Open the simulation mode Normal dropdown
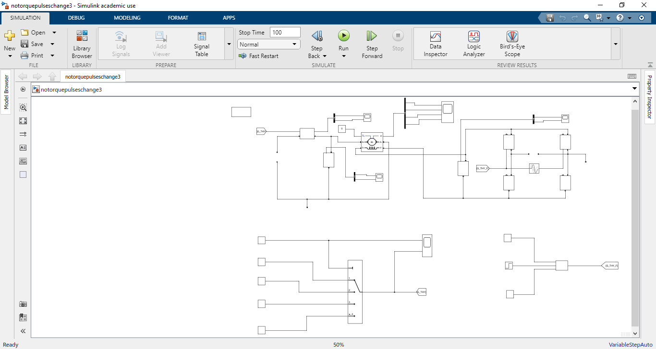The height and width of the screenshot is (349, 656). coord(269,45)
